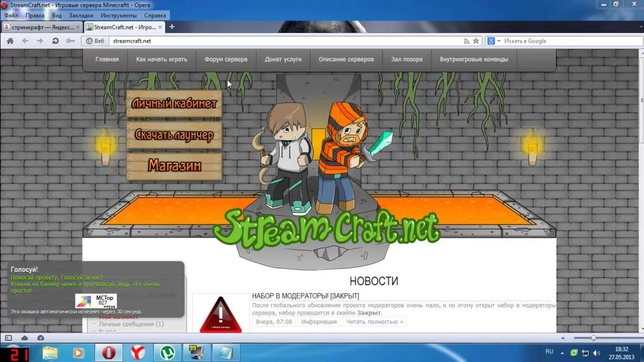Open Opera Link cloud icon in status bar
The image size is (644, 362).
coord(24,338)
